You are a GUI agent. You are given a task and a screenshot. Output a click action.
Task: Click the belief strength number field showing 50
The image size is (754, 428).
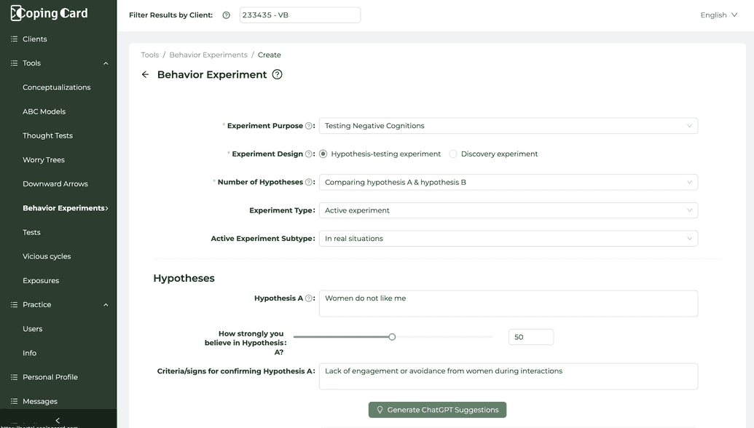pyautogui.click(x=531, y=337)
